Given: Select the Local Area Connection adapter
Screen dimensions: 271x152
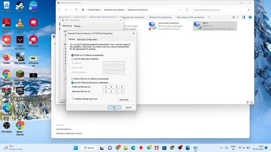Looking at the screenshot, I should click(166, 26).
